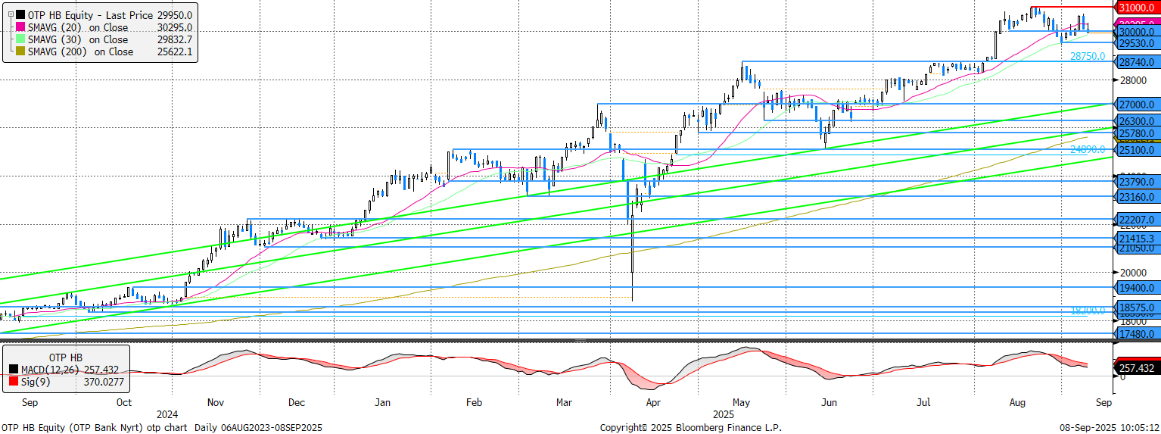Click the 21415.3 price level tag

point(1136,239)
